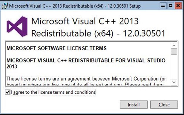The height and width of the screenshot is (115, 184).
Task: Click the license scrollbar down arrow
Action: coord(174,82)
